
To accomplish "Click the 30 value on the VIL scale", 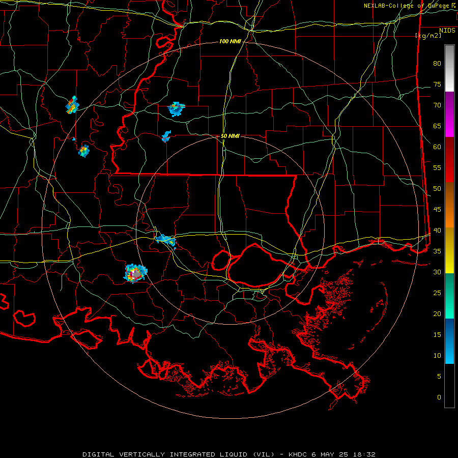I will (x=437, y=272).
